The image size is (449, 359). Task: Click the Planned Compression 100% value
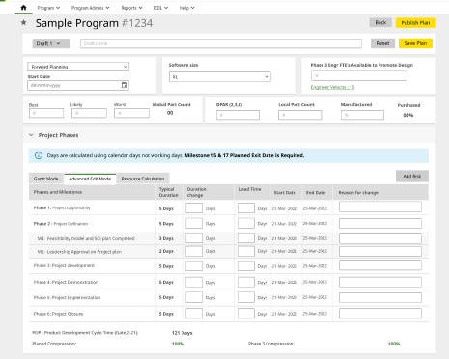click(x=178, y=344)
